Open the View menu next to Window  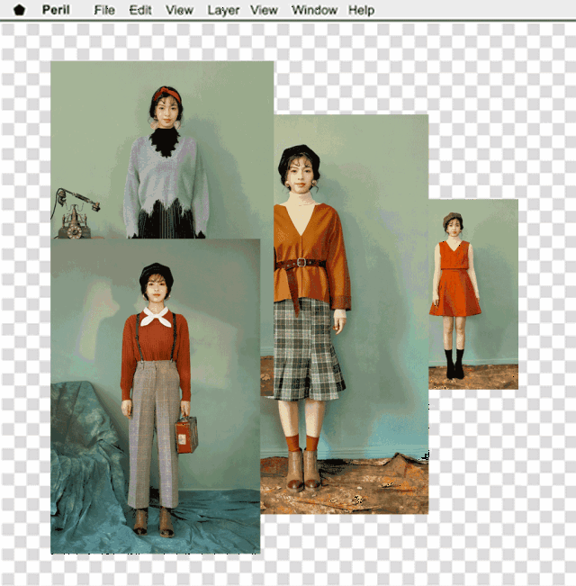(264, 10)
